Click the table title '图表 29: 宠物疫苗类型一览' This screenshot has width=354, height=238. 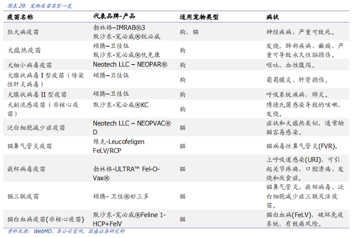pos(40,6)
